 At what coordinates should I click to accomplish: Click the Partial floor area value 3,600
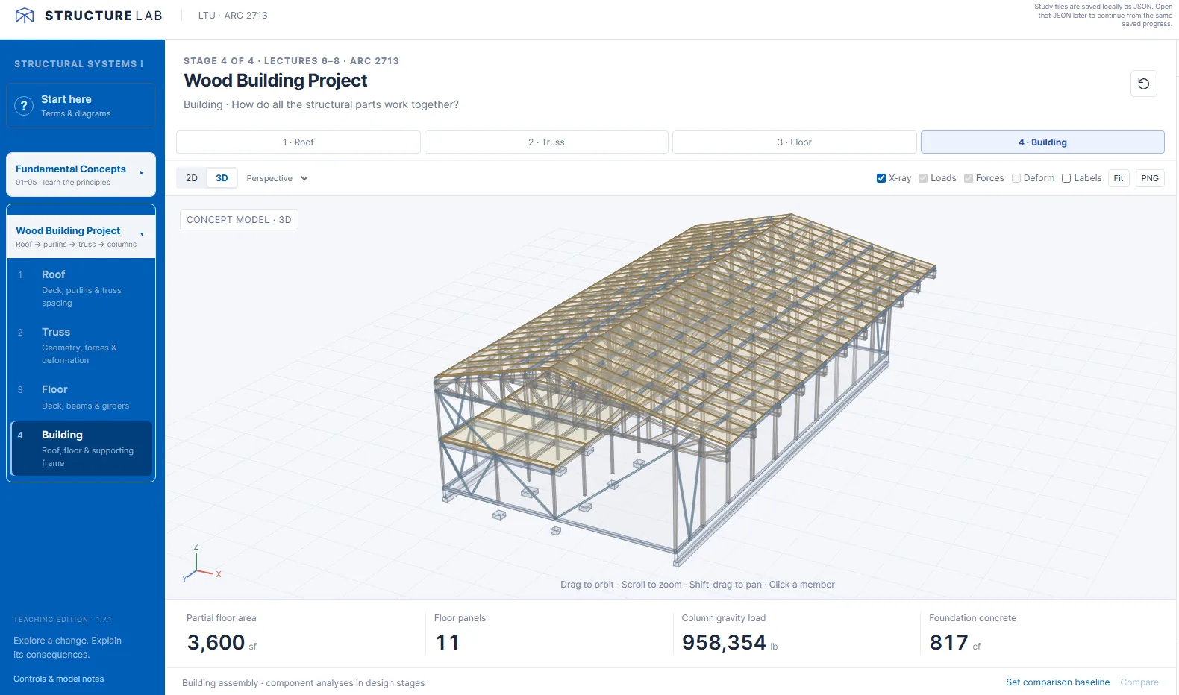pyautogui.click(x=216, y=642)
